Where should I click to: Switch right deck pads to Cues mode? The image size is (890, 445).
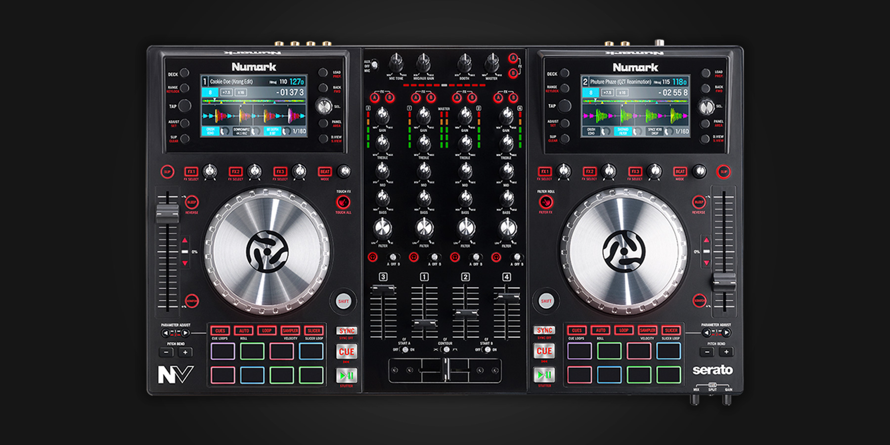(x=577, y=330)
